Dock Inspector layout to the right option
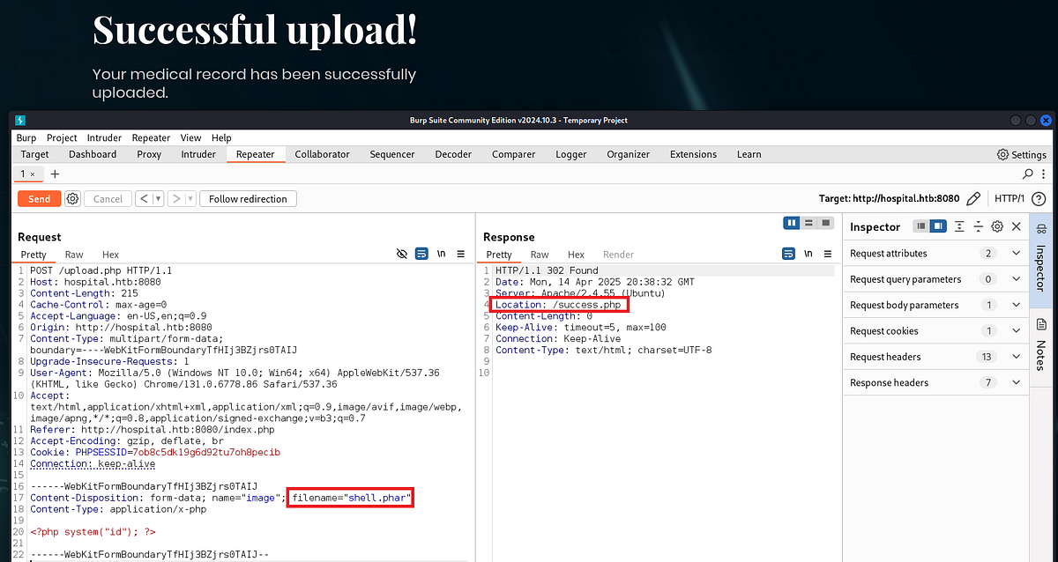The image size is (1058, 562). tap(938, 226)
